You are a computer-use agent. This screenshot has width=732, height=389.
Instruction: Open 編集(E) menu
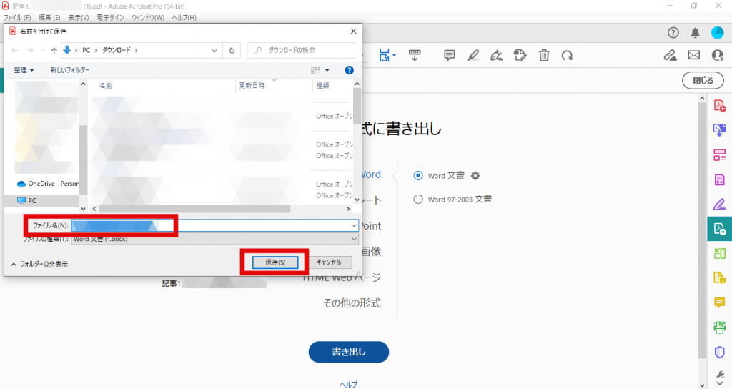pos(49,17)
